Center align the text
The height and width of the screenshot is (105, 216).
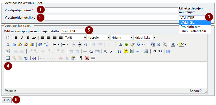point(49,38)
